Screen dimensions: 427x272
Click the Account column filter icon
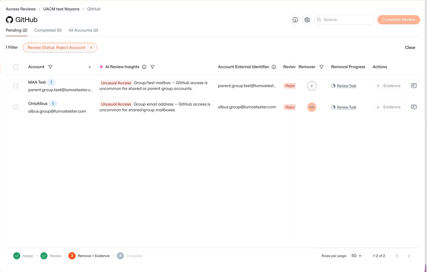click(50, 67)
